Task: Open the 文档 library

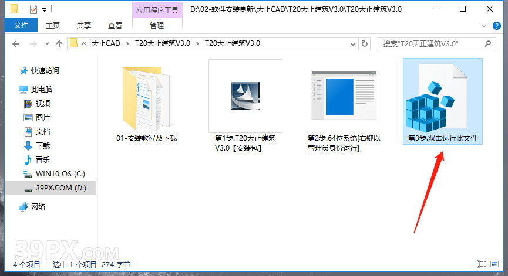Action: [43, 131]
